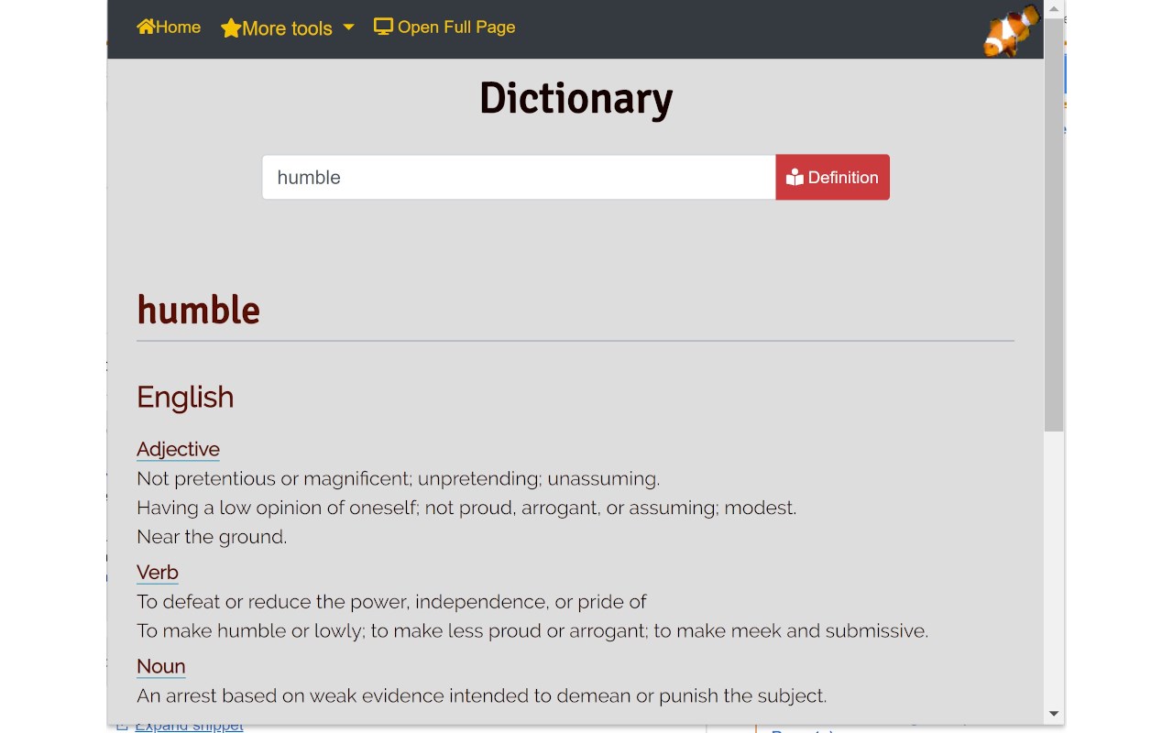Click the house icon beside Home
Screen dimensions: 1173x733
(x=146, y=27)
